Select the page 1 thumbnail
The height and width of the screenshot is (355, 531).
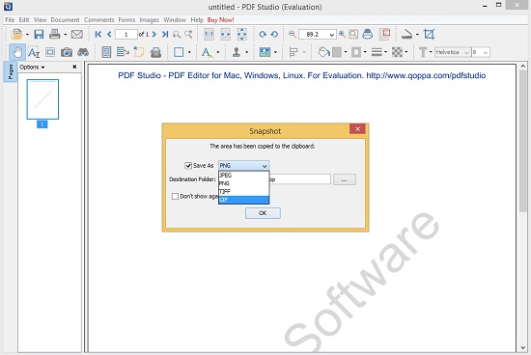tap(42, 99)
